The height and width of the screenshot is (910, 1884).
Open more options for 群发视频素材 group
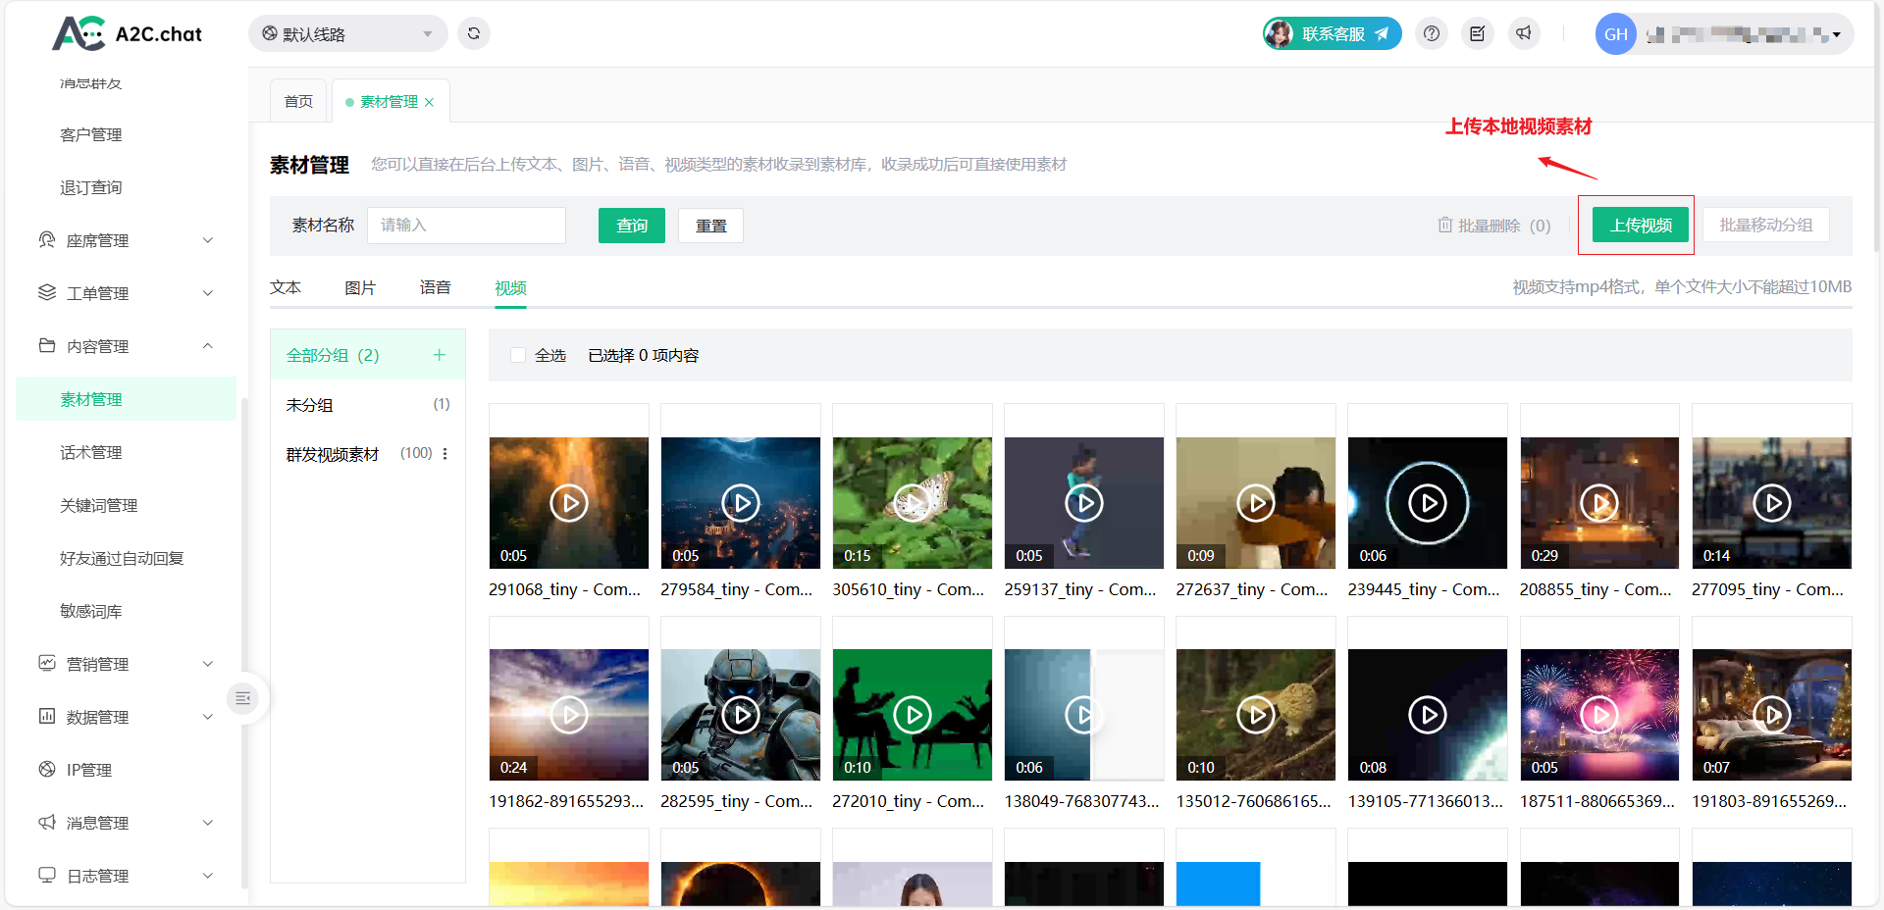click(x=445, y=454)
